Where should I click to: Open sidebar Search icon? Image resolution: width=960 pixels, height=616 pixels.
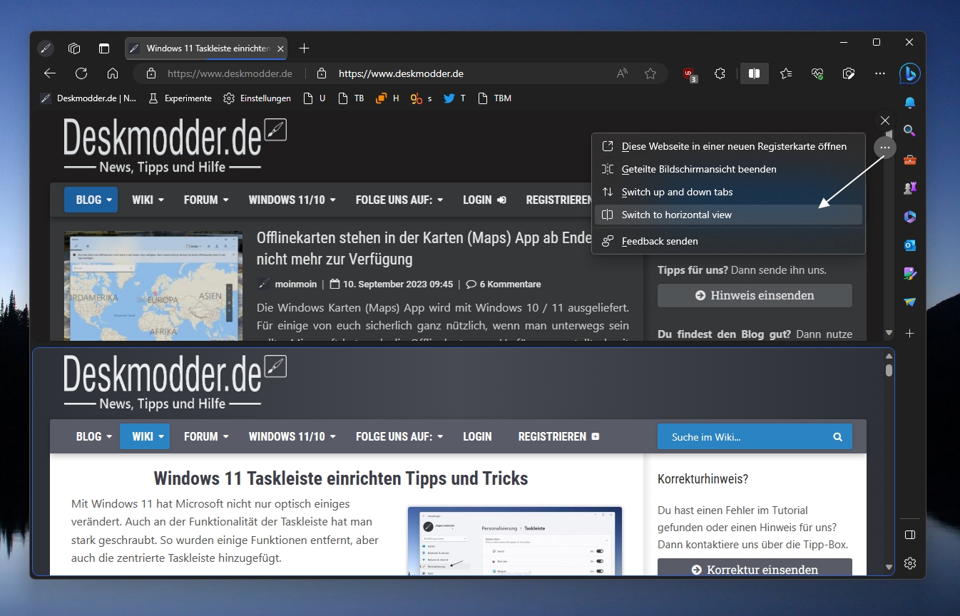coord(909,131)
